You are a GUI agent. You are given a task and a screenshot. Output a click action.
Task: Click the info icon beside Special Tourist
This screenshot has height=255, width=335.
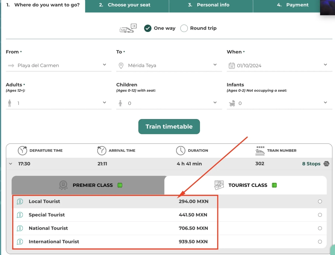tap(20, 215)
